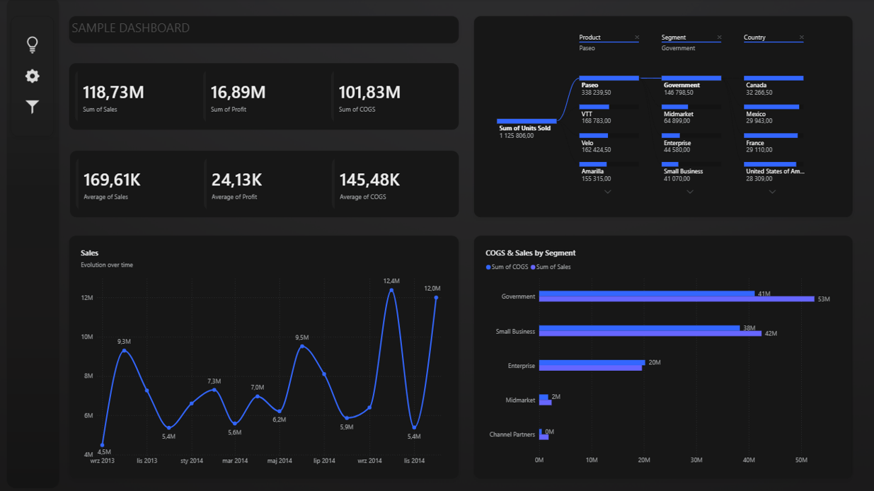Viewport: 874px width, 491px height.
Task: Select the Paseo node in decomposition tree
Action: pos(609,86)
